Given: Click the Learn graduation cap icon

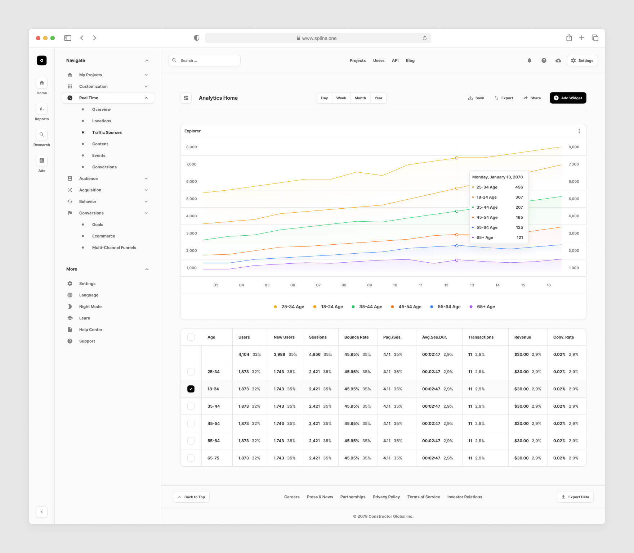Looking at the screenshot, I should point(70,318).
